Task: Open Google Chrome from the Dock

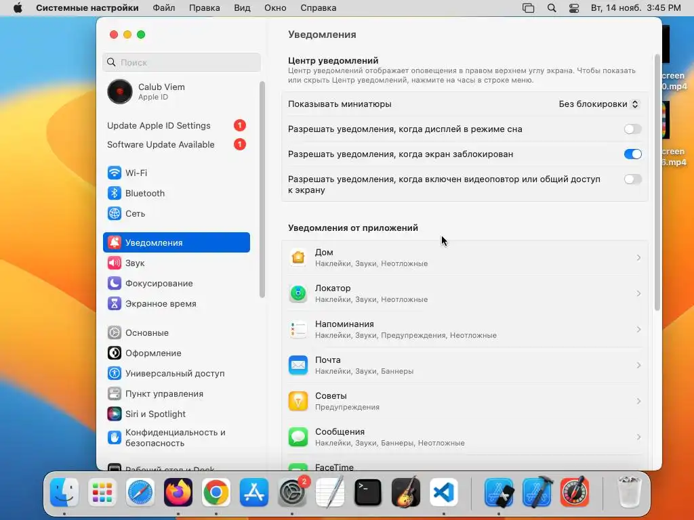Action: coord(216,492)
